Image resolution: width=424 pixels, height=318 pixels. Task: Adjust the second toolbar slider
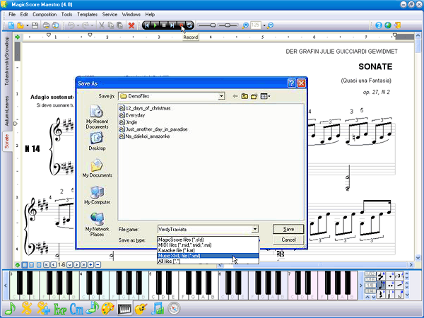click(228, 25)
